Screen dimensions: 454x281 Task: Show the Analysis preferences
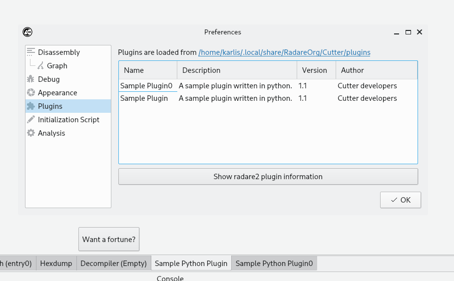[x=68, y=133]
